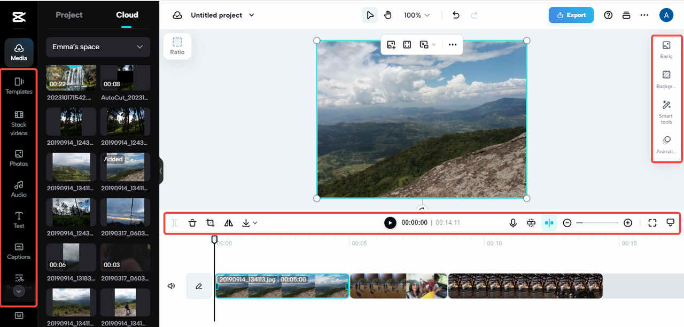This screenshot has height=327, width=684.
Task: Select the last dark timeline clip
Action: click(x=525, y=286)
